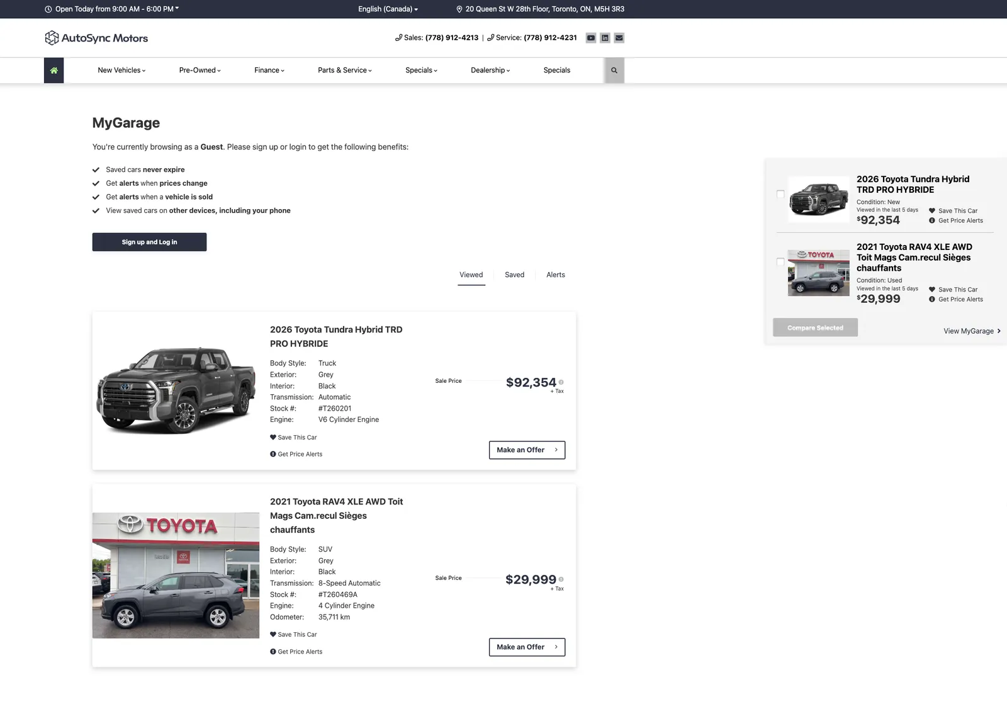Switch to the Saved tab

click(514, 275)
